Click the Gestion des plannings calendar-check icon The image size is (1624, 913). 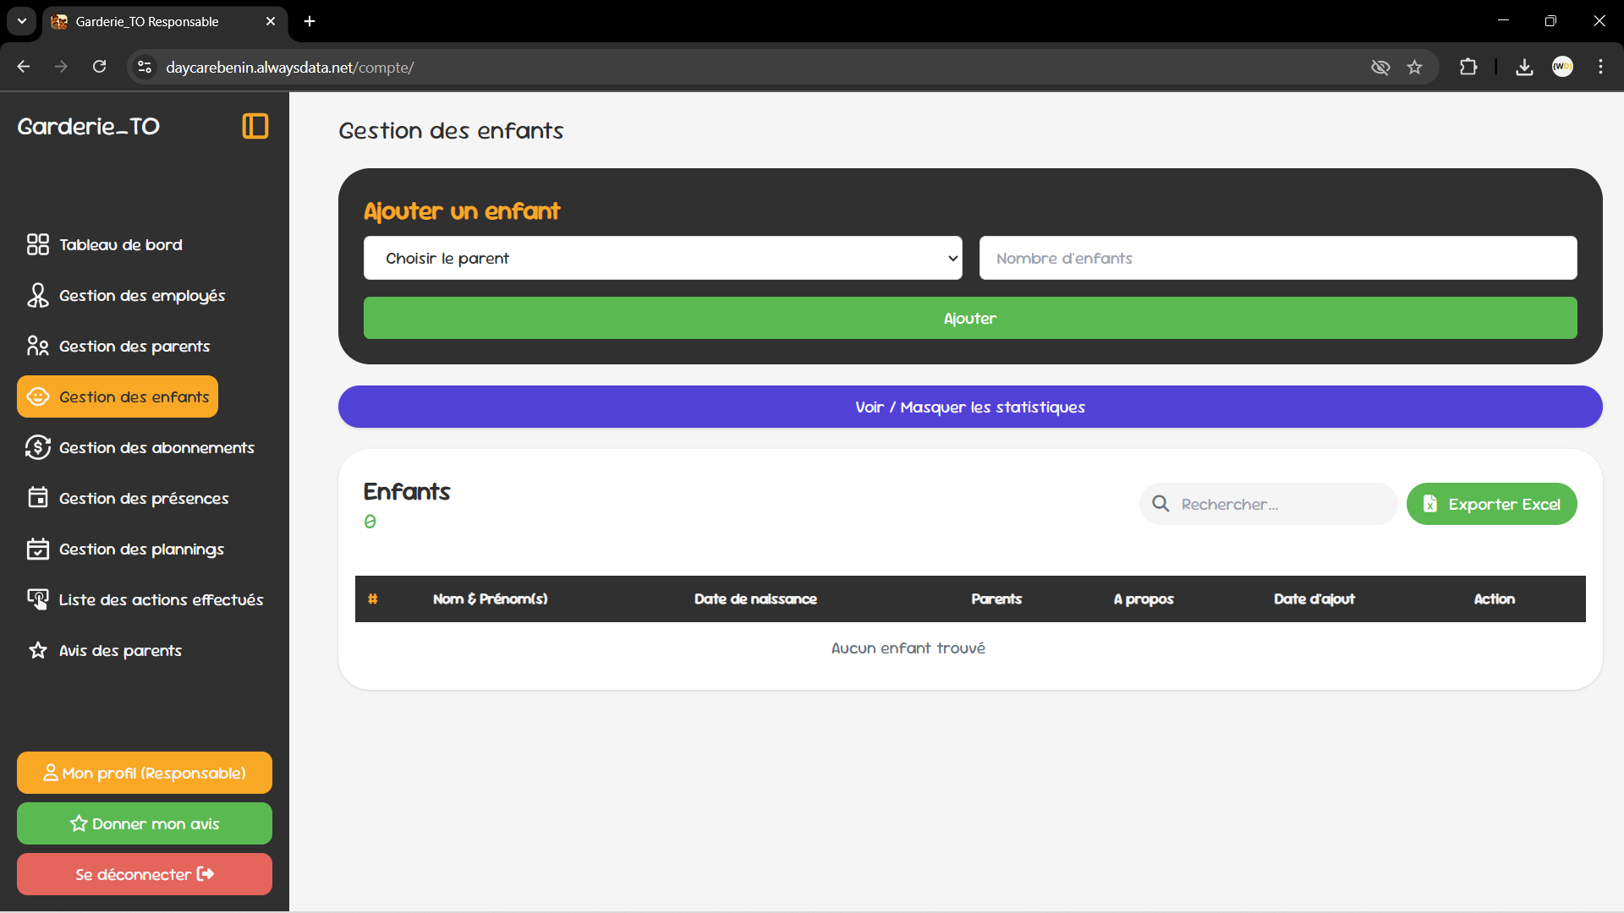(x=37, y=549)
